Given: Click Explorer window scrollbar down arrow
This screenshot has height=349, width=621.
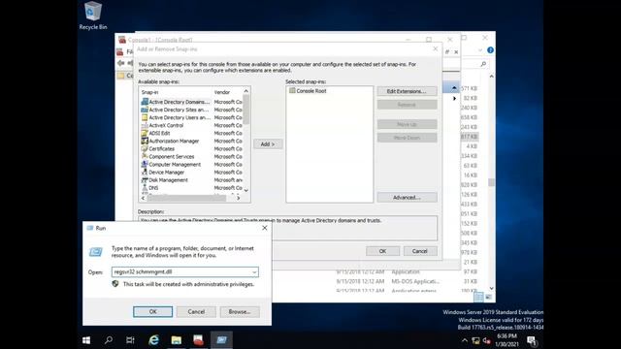Looking at the screenshot, I should pyautogui.click(x=492, y=289).
